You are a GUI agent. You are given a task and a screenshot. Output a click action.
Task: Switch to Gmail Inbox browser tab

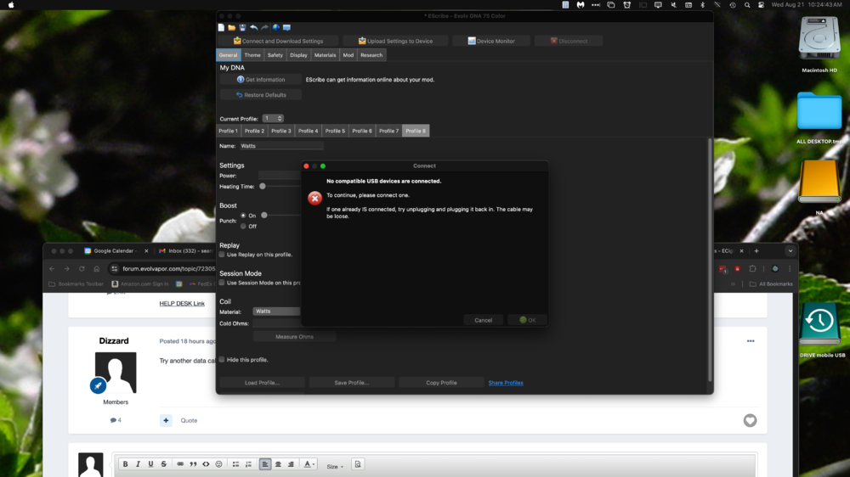pyautogui.click(x=186, y=251)
